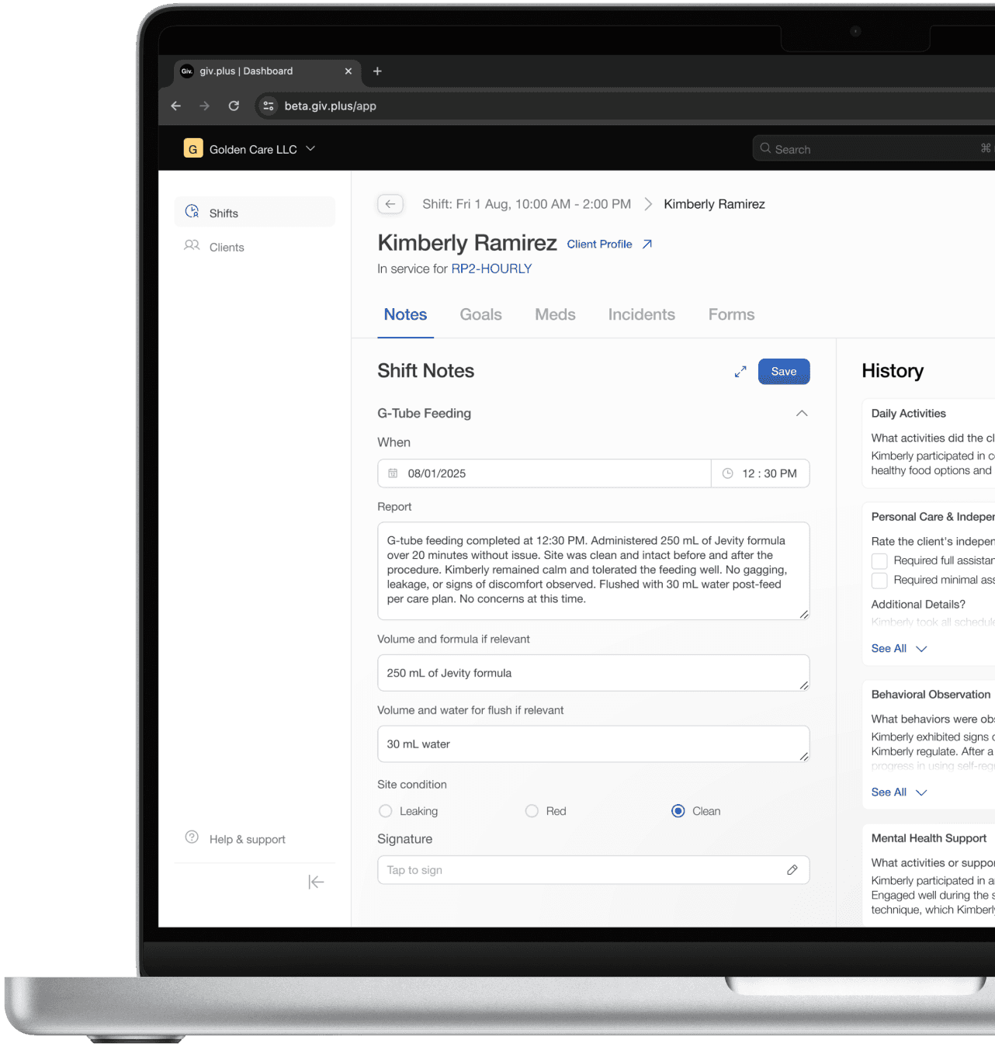Open the Client Profile link
The width and height of the screenshot is (995, 1054).
(x=599, y=244)
